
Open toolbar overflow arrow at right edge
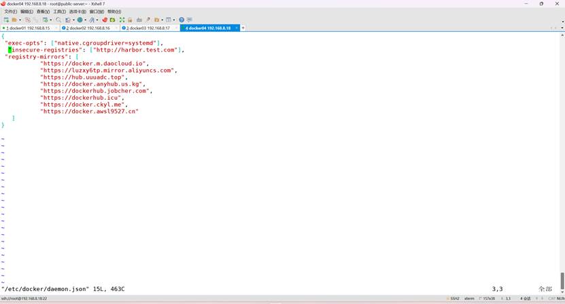coord(562,22)
